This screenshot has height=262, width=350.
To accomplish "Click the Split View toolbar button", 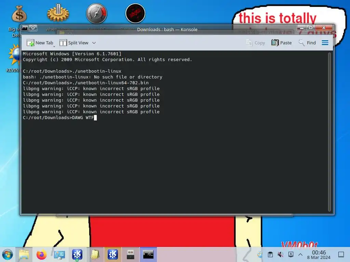I will 74,43.
